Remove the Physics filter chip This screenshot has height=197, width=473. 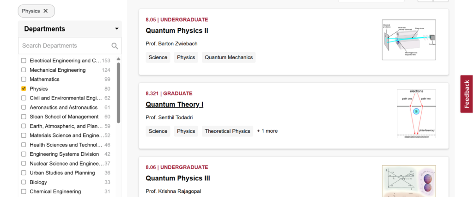coord(45,11)
